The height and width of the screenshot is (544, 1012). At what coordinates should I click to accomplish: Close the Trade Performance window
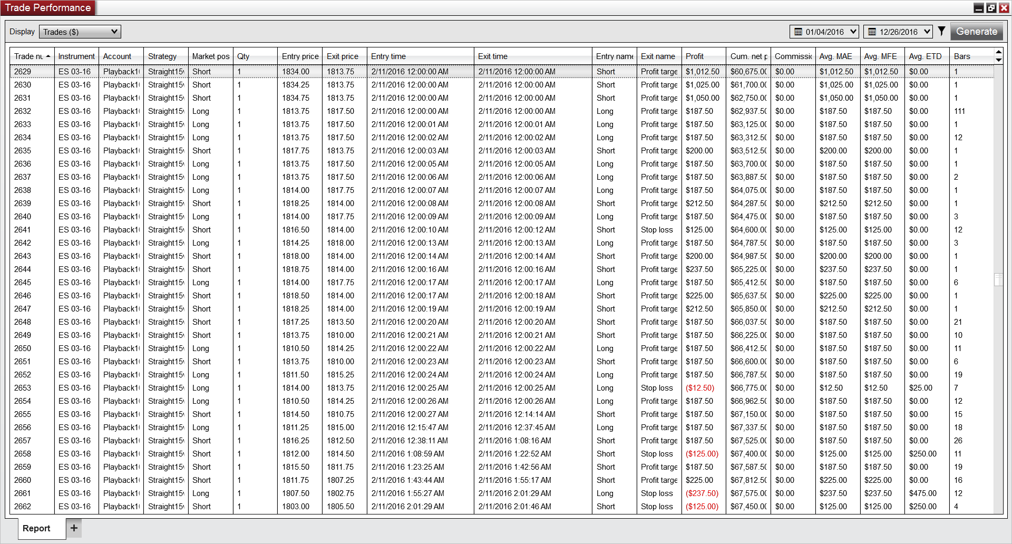pyautogui.click(x=1004, y=8)
